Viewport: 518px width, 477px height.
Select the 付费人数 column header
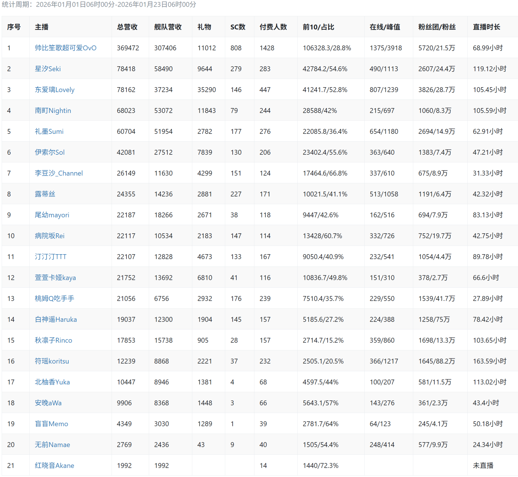(273, 27)
